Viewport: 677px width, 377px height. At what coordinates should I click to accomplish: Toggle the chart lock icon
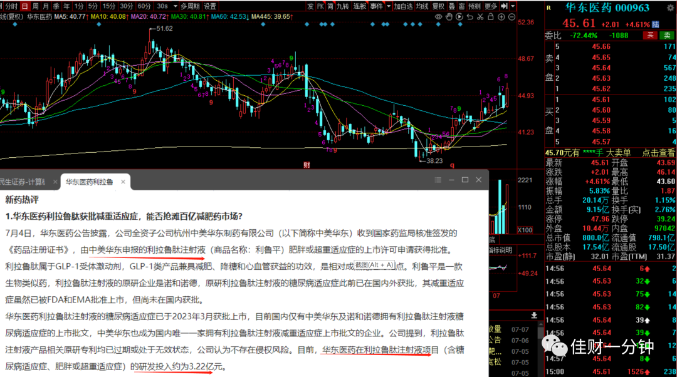pyautogui.click(x=490, y=17)
